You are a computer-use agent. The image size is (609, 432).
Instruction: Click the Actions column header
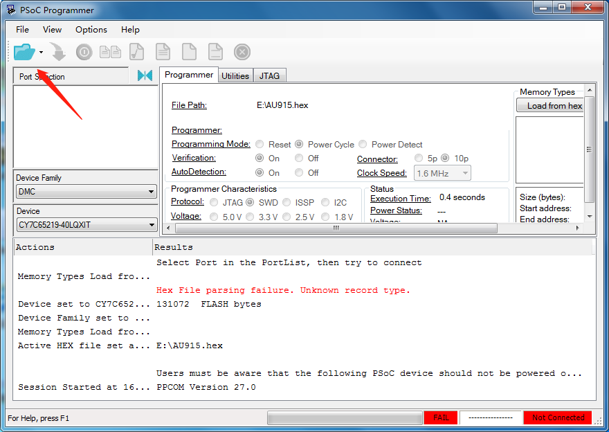tap(83, 247)
